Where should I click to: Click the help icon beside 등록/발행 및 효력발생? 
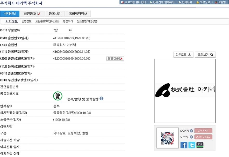tap(102, 99)
